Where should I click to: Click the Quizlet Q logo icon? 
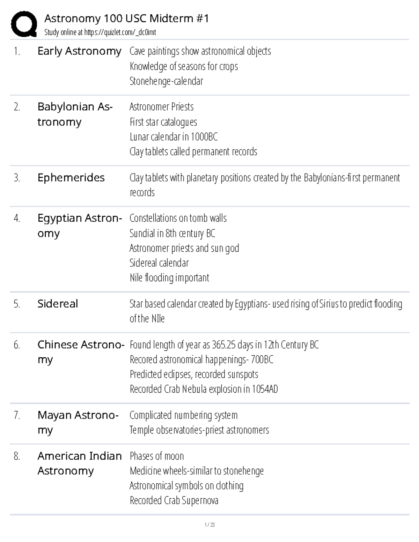point(24,24)
